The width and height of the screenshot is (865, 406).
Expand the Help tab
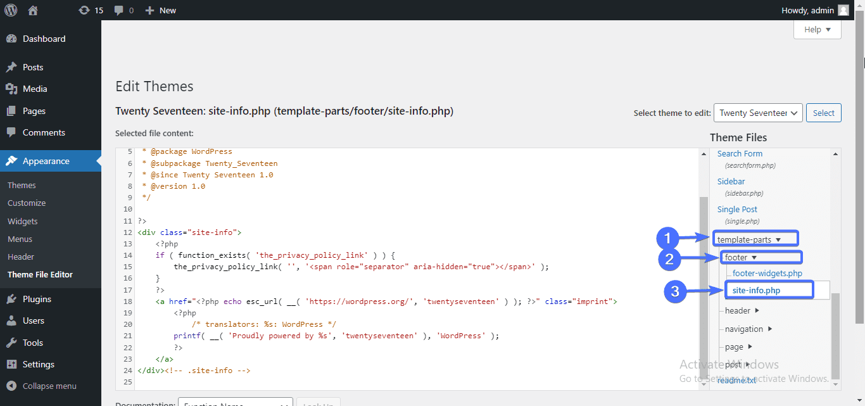(x=817, y=30)
